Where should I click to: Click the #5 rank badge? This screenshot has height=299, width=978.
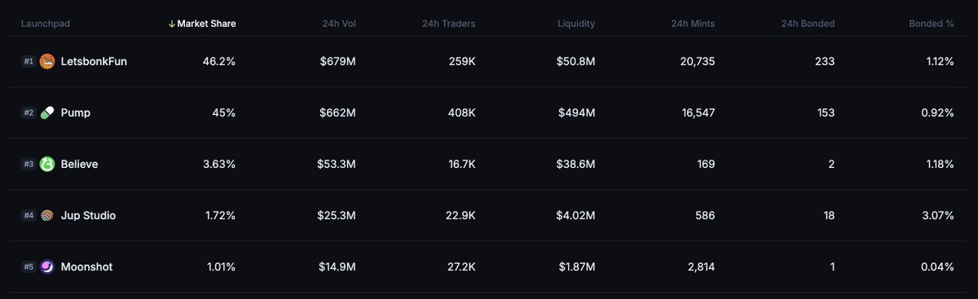[x=29, y=266]
